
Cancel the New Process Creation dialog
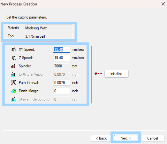153,138
